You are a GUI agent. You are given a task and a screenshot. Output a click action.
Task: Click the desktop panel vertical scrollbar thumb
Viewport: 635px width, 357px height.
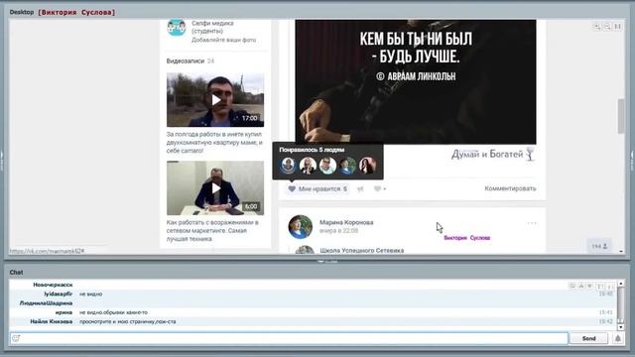(x=621, y=116)
